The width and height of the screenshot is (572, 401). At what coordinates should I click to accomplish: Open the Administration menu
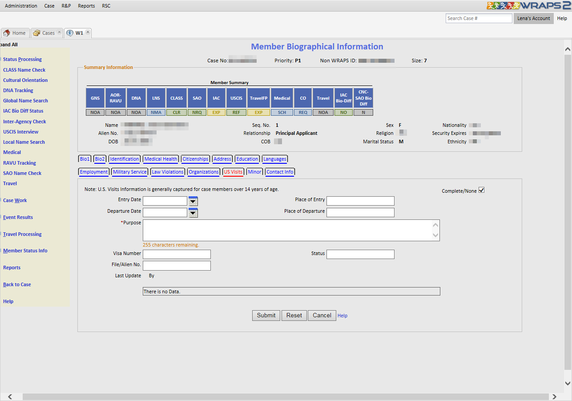tap(21, 6)
